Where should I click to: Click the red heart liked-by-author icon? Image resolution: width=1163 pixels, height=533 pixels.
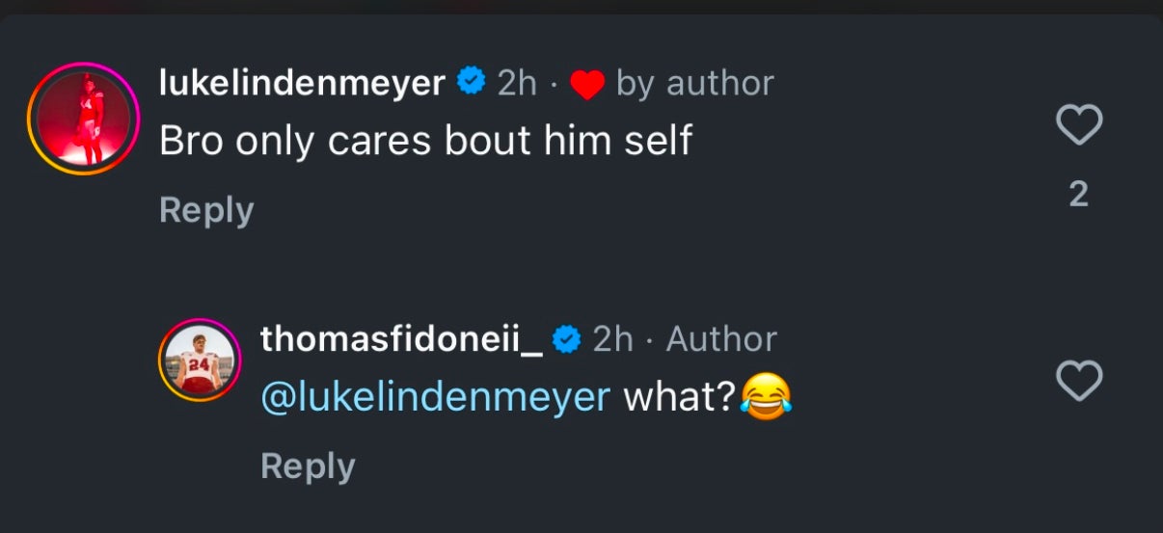pyautogui.click(x=586, y=86)
